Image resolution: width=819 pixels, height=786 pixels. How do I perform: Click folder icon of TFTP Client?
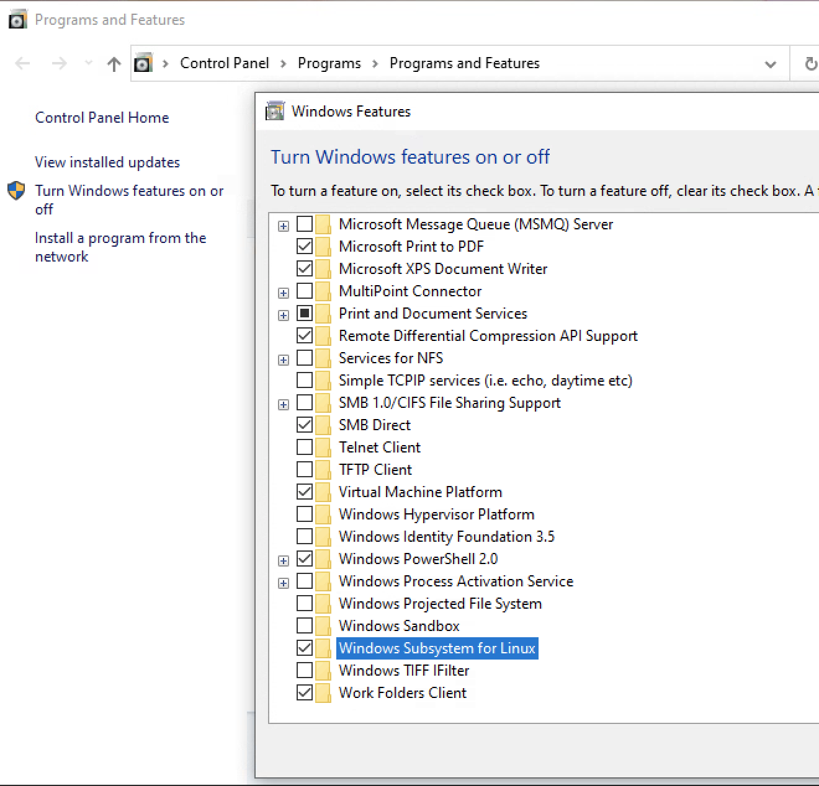click(x=323, y=470)
